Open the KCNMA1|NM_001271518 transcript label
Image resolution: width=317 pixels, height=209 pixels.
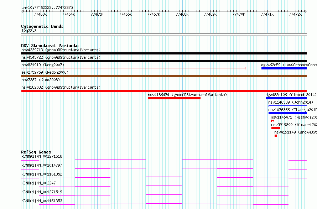click(x=42, y=156)
